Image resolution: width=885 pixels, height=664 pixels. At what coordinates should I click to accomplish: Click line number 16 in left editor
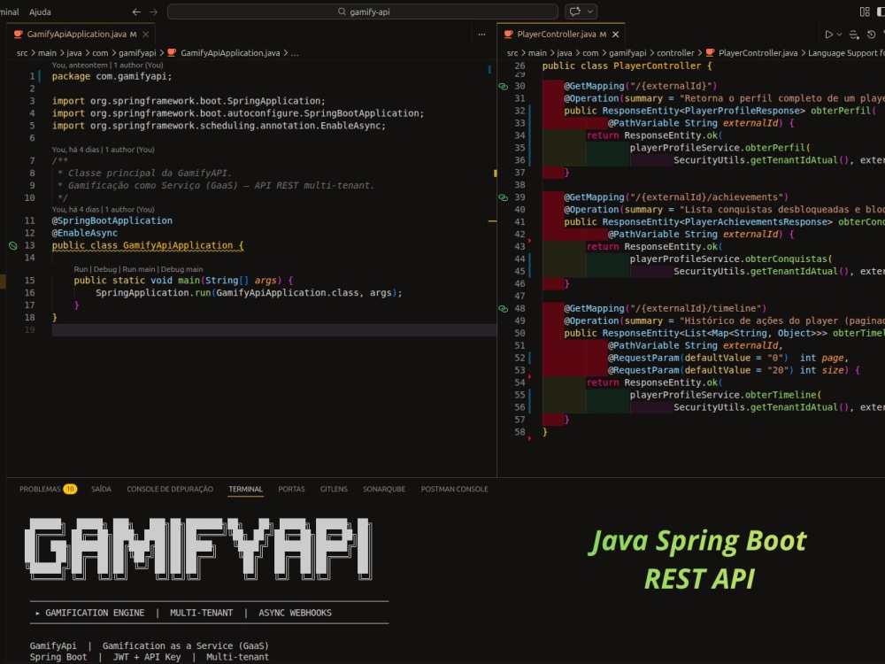(x=29, y=293)
